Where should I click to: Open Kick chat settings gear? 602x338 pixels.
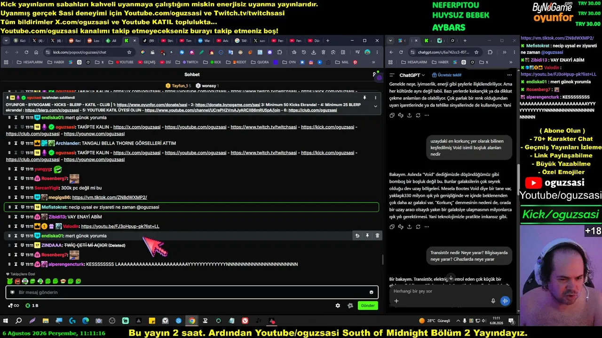(338, 306)
